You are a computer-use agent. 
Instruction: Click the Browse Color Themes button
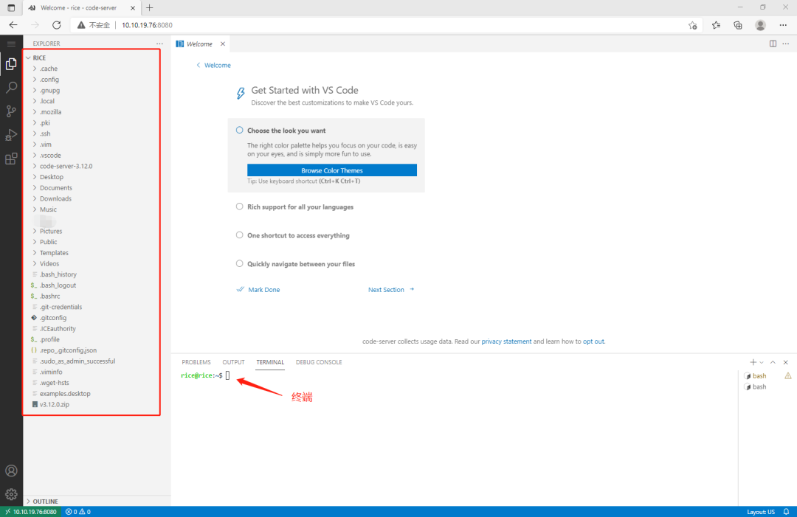(x=332, y=170)
